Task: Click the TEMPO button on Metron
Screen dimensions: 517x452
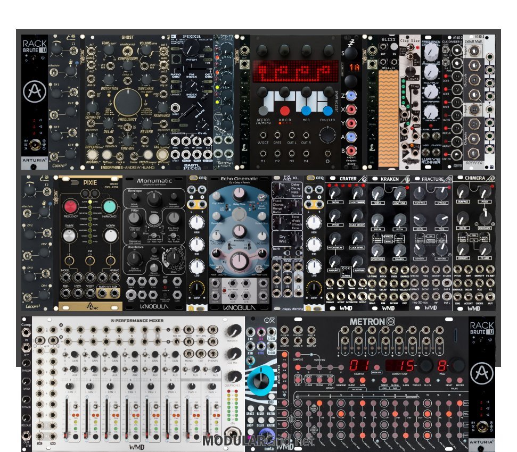Action: [384, 381]
